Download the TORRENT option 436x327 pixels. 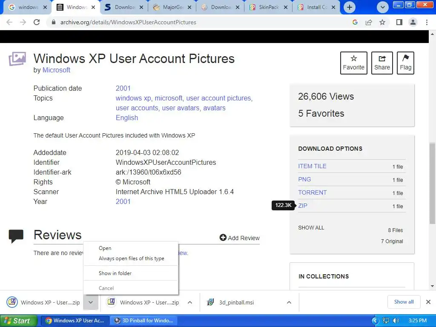tap(312, 192)
